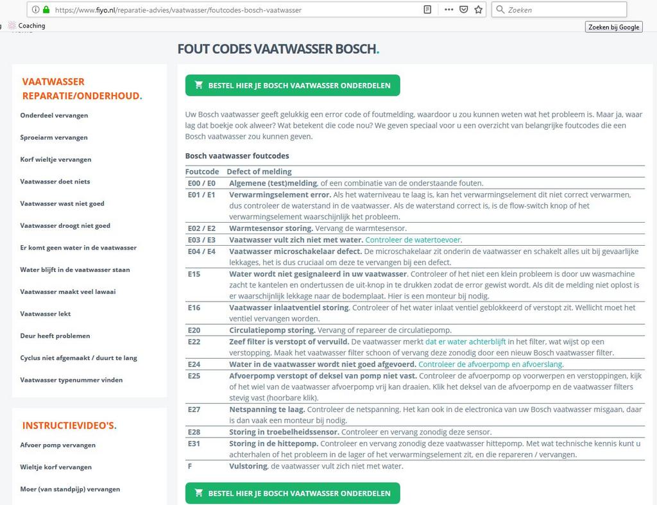Click the bottom Bestel hier je Bosch vaatwasser onderdelen button
The width and height of the screenshot is (657, 505).
click(293, 493)
